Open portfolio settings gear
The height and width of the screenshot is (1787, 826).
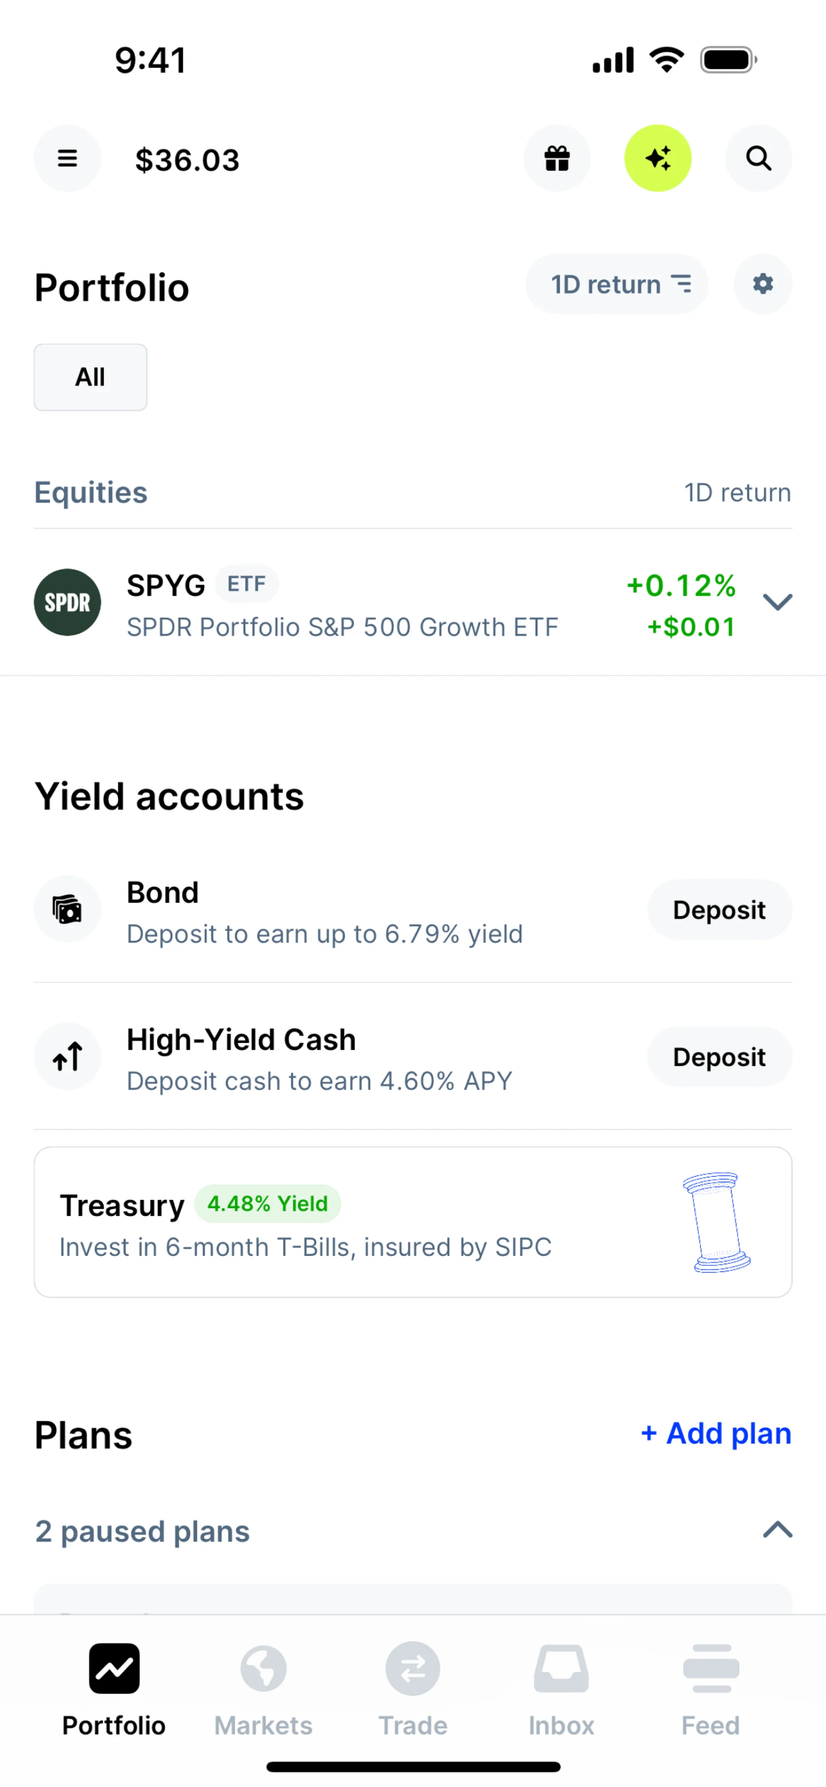coord(762,284)
